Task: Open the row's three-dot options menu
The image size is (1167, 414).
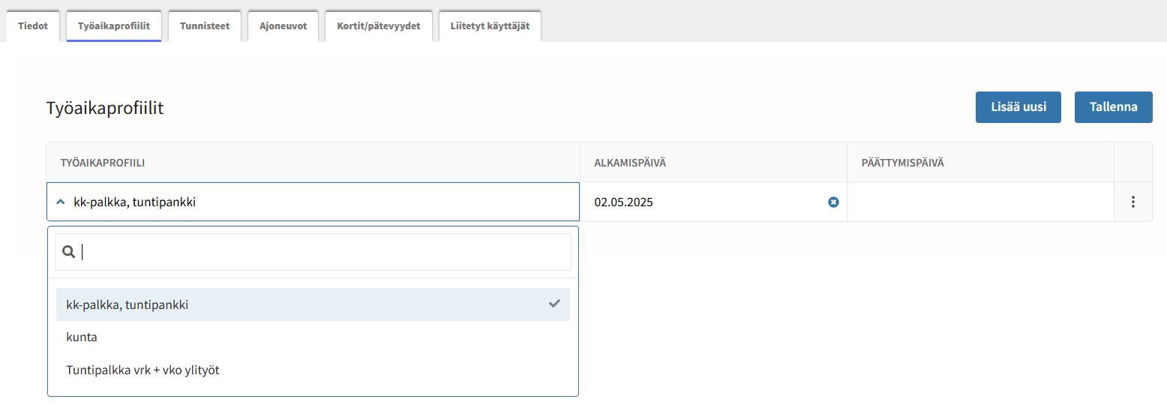Action: tap(1132, 202)
